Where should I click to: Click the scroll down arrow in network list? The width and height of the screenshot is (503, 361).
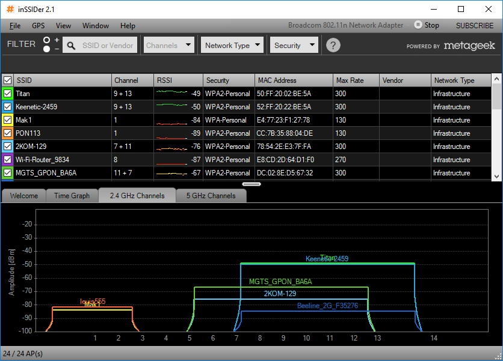pyautogui.click(x=496, y=176)
